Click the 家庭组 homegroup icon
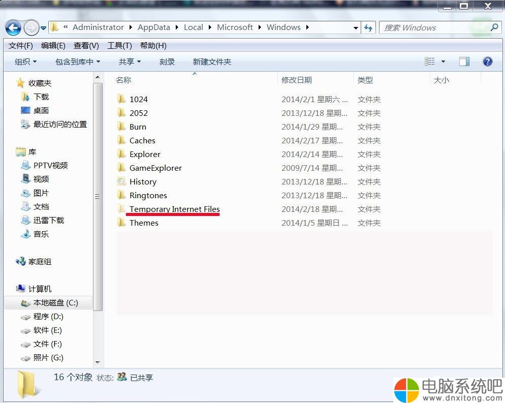 [21, 262]
